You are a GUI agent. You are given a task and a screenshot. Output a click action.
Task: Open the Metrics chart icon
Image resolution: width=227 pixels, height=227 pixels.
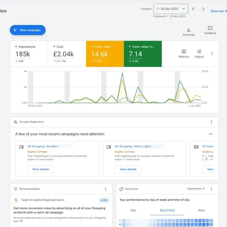pyautogui.click(x=184, y=52)
